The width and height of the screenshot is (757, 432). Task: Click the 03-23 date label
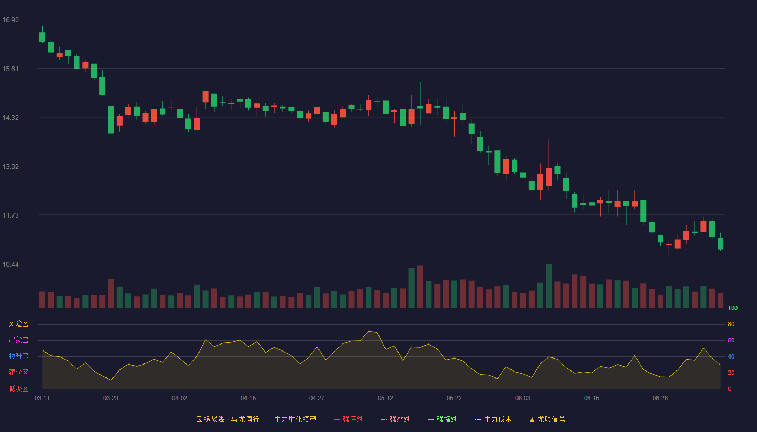(111, 398)
